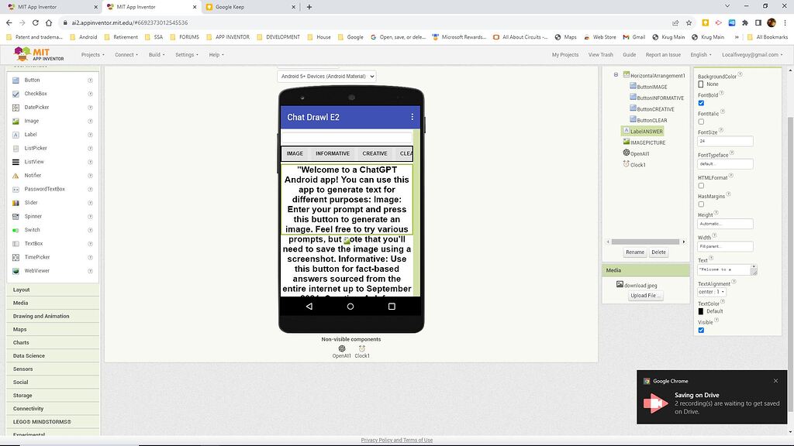This screenshot has width=794, height=446.
Task: Click the Upload File button in Media
Action: coord(644,295)
